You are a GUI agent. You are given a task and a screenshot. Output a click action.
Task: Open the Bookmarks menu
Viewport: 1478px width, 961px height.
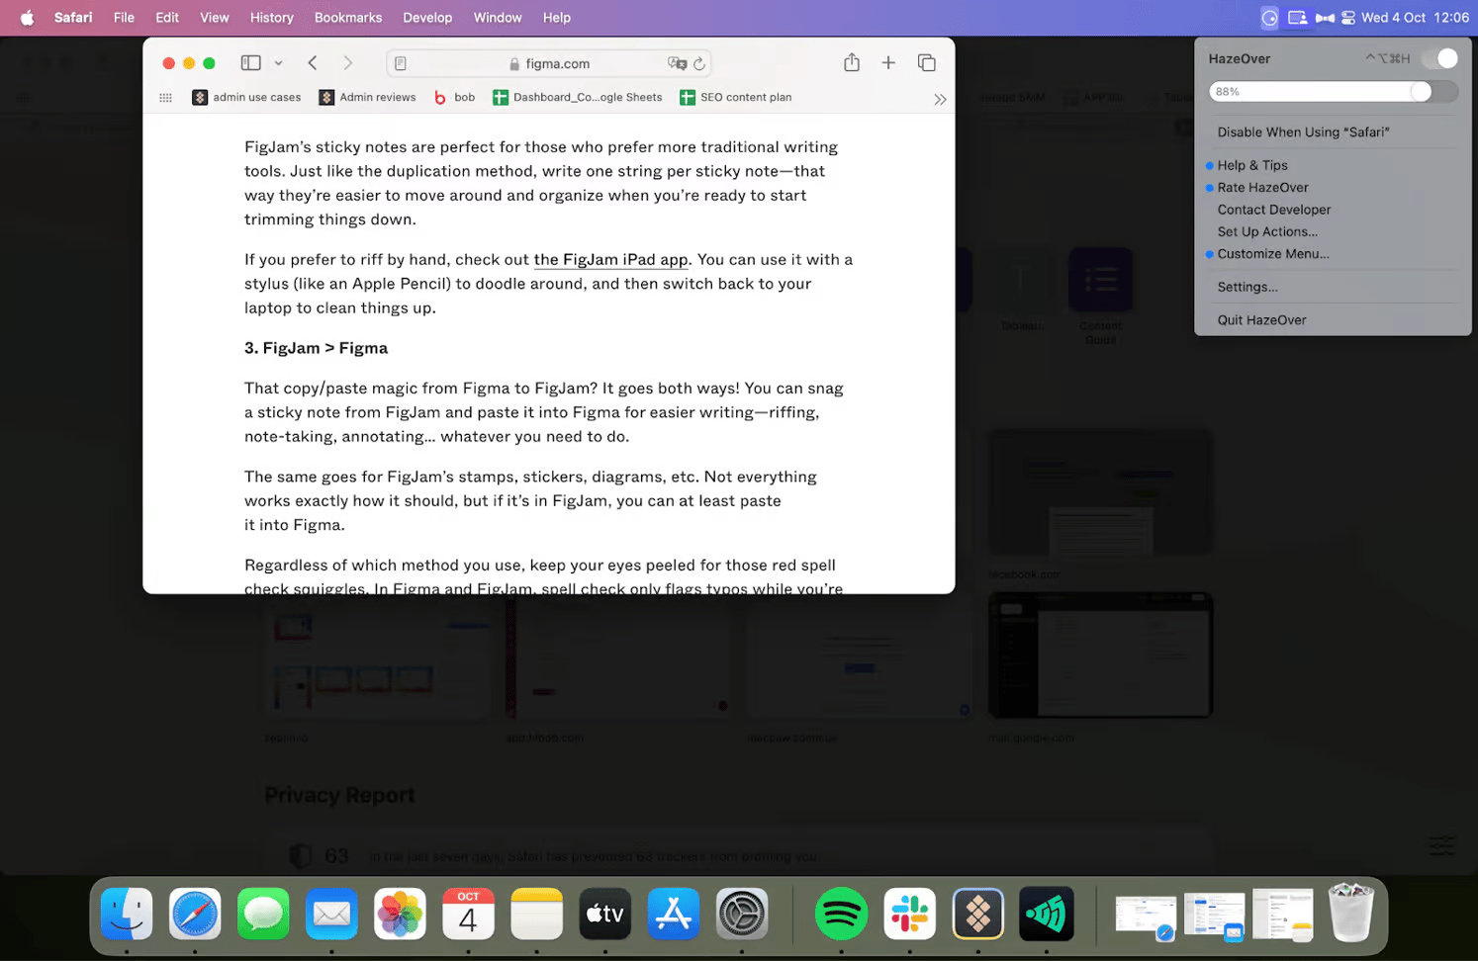(x=347, y=18)
